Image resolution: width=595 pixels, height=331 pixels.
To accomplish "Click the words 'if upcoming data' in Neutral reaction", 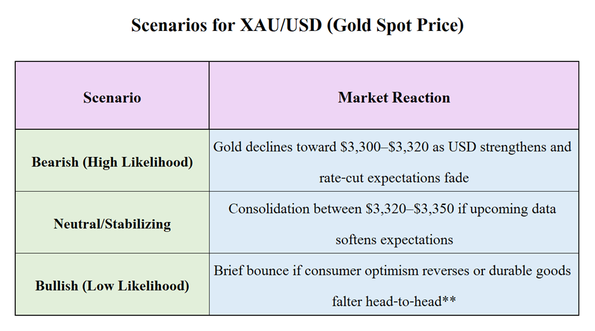I will point(506,209).
